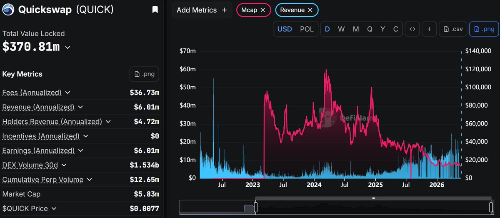Viewport: 500px width, 218px height.
Task: Expand DEX Volume 30d details
Action: tap(64, 165)
